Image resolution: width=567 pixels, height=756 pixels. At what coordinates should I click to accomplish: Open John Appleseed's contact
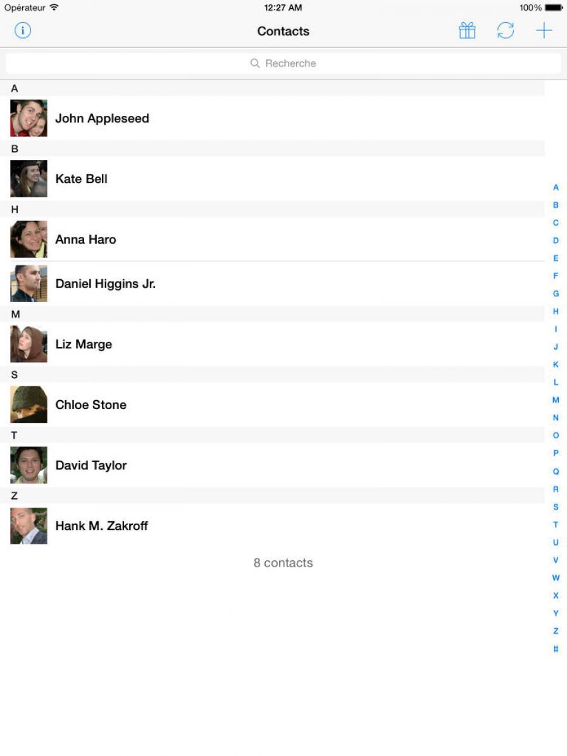tap(273, 118)
